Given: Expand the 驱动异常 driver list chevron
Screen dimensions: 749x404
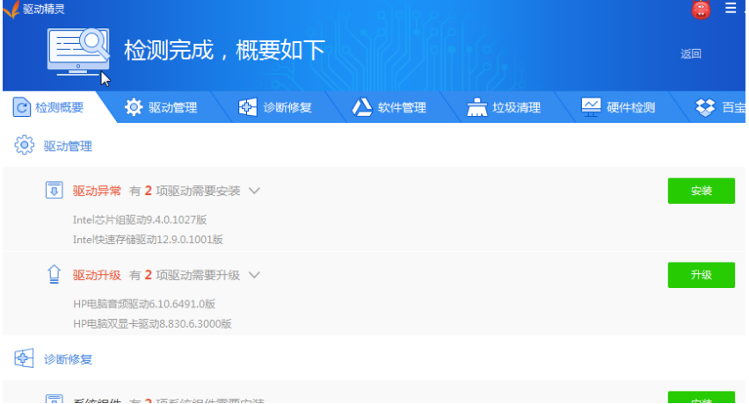Looking at the screenshot, I should 255,191.
